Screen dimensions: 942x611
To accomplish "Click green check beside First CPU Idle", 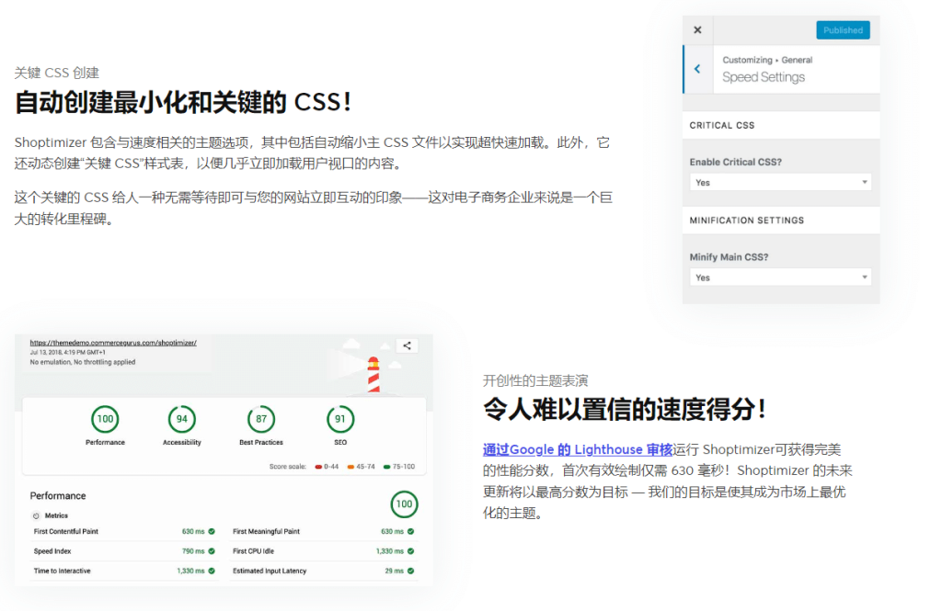I will tap(411, 551).
